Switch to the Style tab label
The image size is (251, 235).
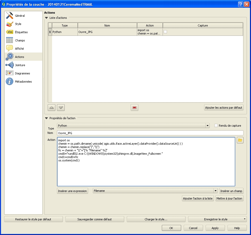[x=18, y=24]
